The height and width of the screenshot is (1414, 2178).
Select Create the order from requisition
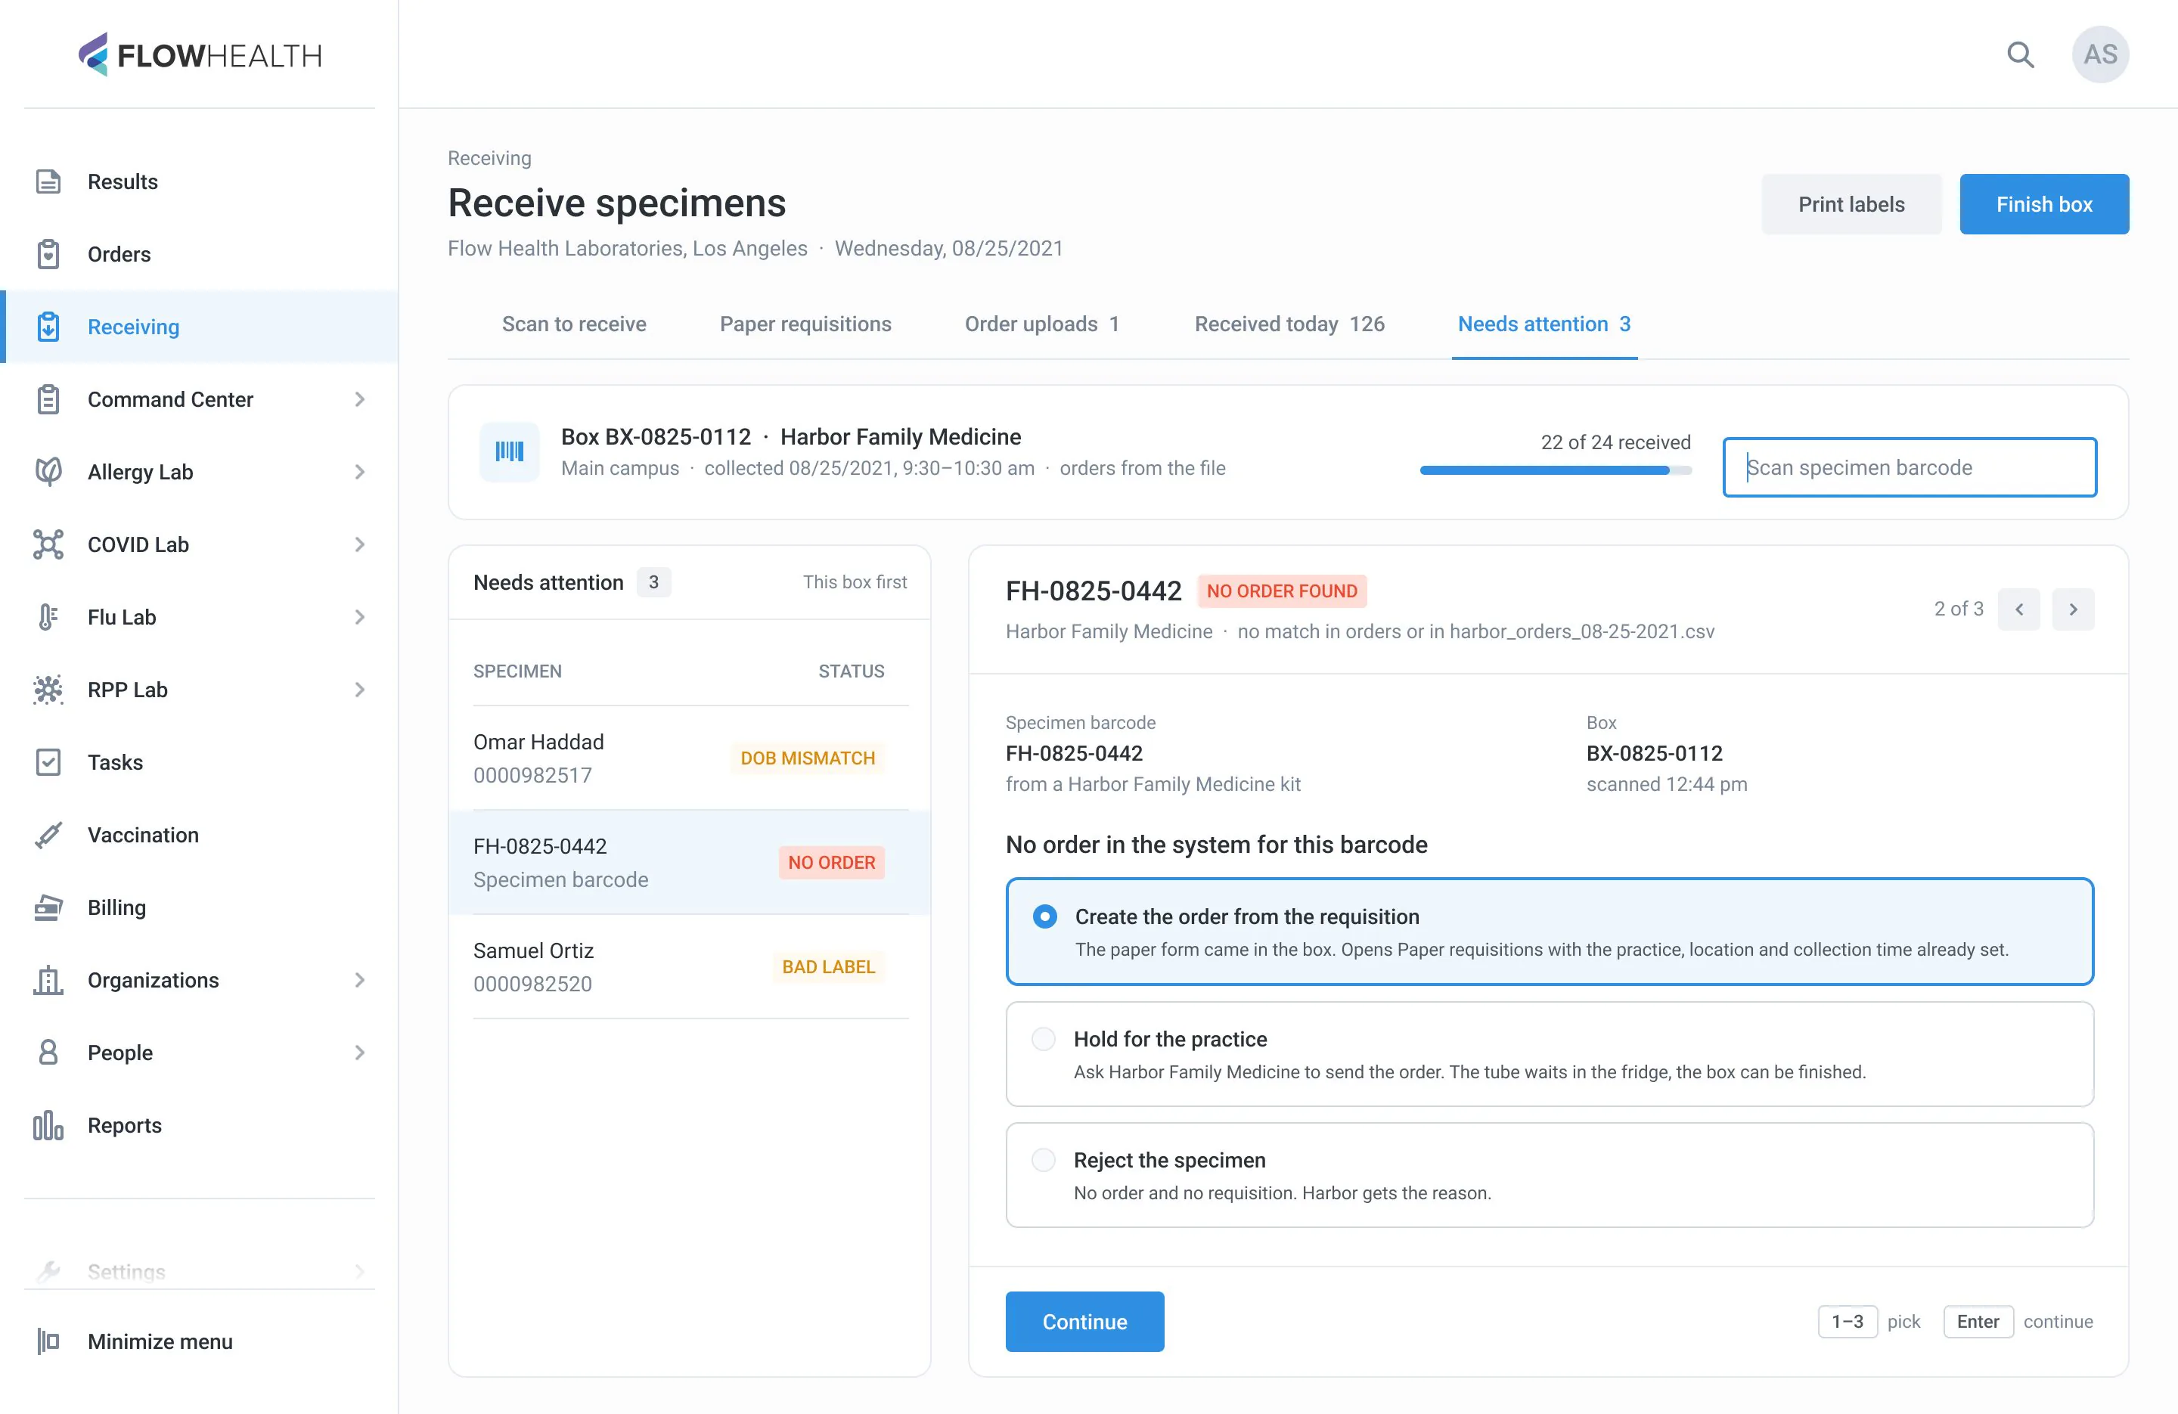tap(1550, 932)
